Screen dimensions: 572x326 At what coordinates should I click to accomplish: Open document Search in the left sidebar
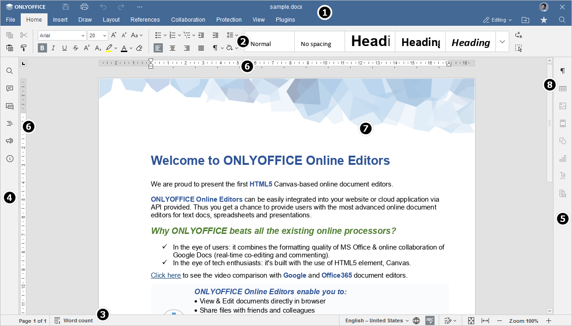[10, 70]
